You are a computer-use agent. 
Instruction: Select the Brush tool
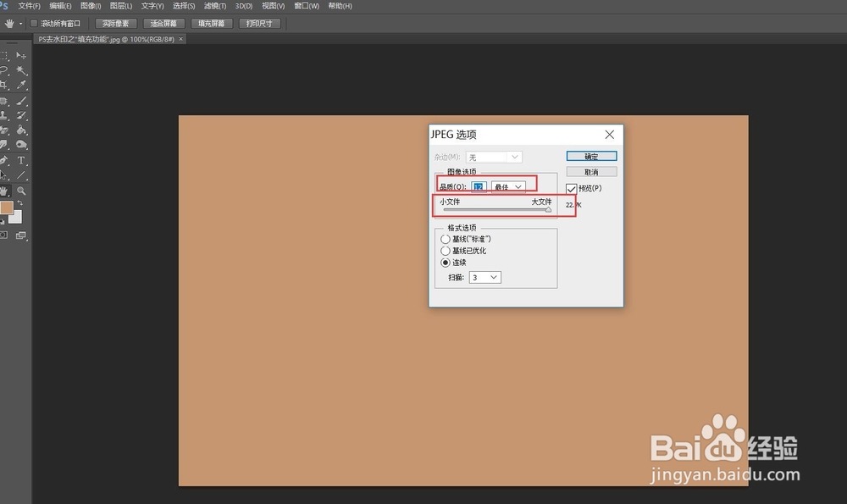[x=21, y=101]
